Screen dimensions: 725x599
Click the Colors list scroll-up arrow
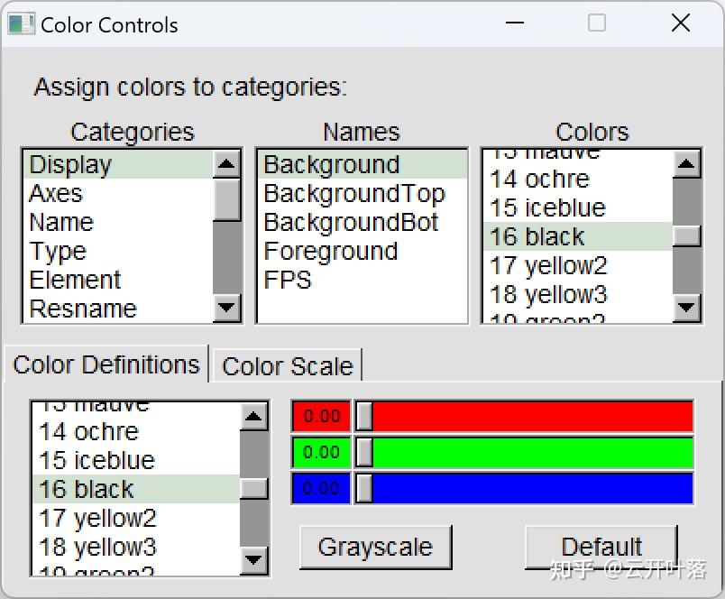[x=687, y=164]
